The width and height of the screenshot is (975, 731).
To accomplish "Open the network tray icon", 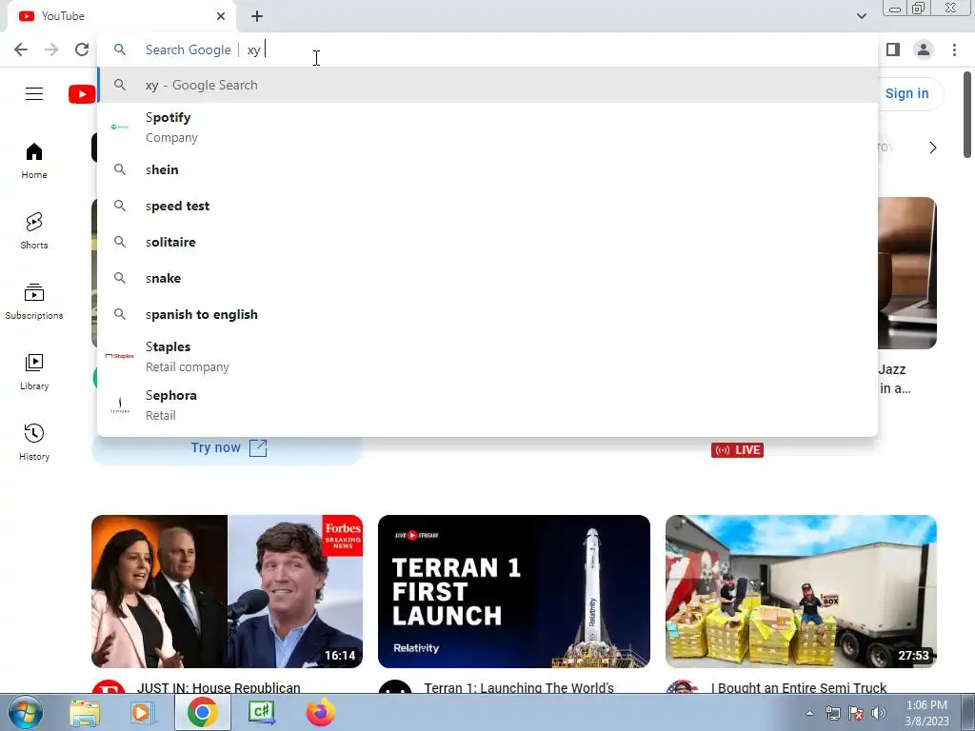I will coord(832,713).
